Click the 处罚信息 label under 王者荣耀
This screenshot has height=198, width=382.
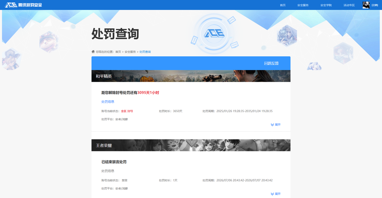108,171
